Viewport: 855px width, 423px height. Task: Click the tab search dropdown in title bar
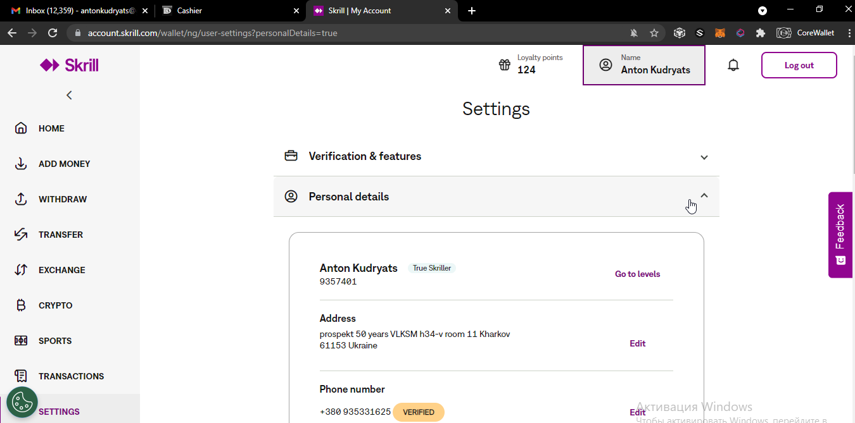tap(763, 11)
